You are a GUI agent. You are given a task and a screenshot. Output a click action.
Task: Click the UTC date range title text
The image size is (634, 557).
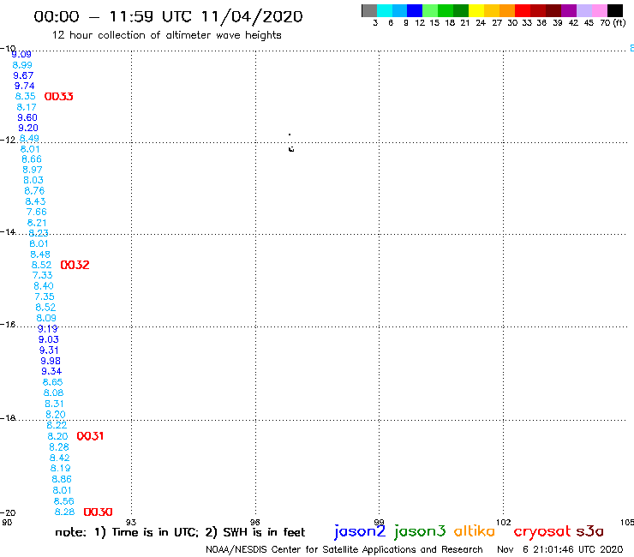point(168,16)
